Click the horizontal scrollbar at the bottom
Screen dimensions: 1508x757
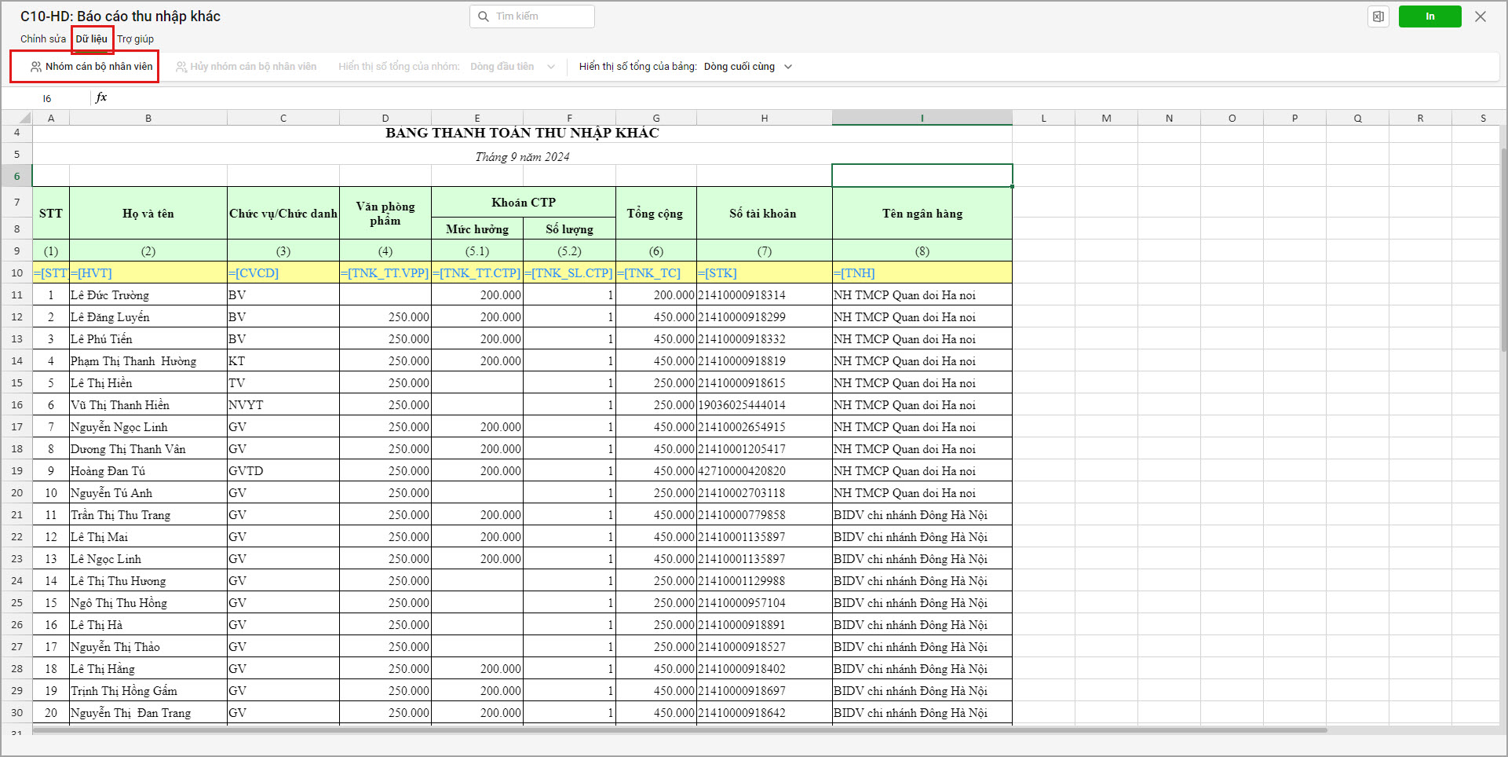tap(680, 730)
